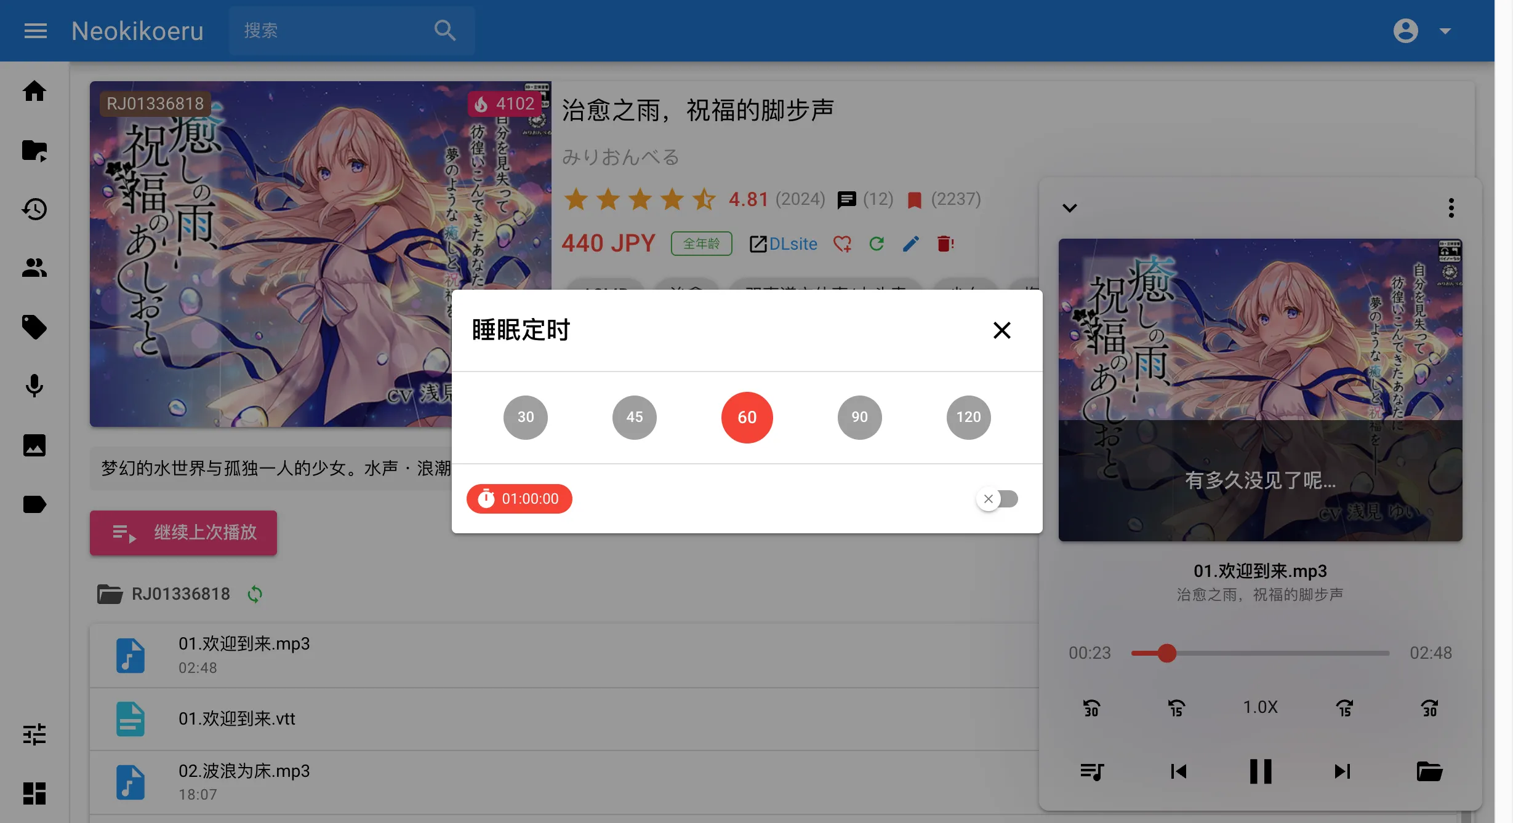Click the playback progress slider
The width and height of the screenshot is (1513, 823).
tap(1261, 653)
